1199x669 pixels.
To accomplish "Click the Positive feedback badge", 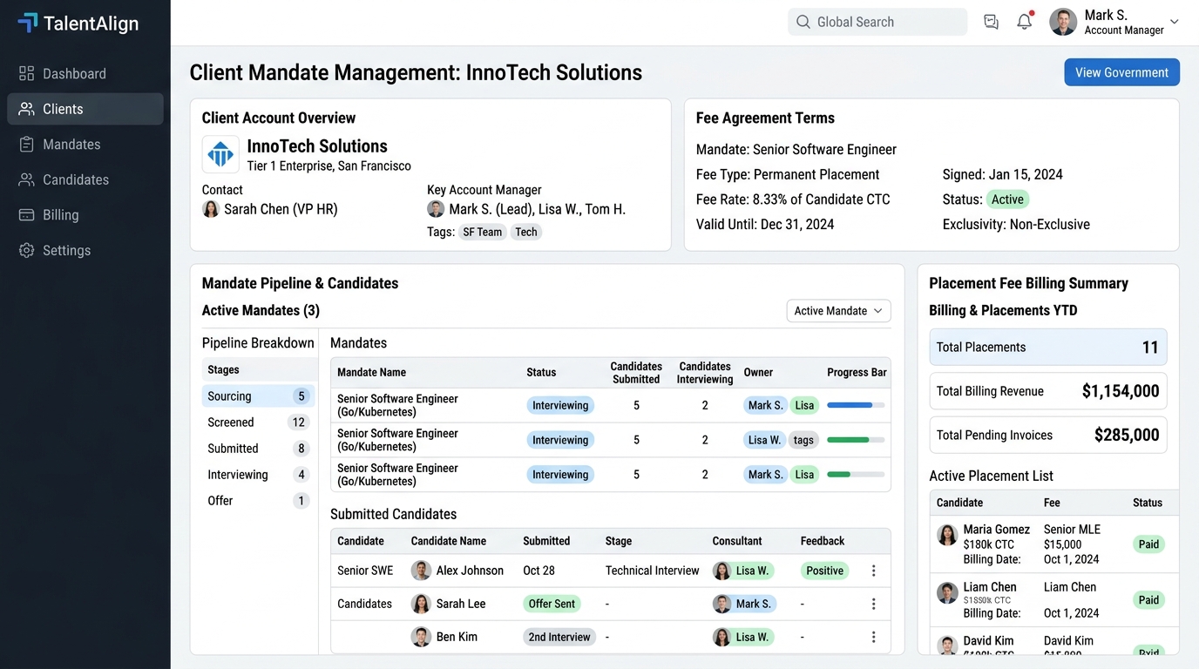I will pos(824,571).
